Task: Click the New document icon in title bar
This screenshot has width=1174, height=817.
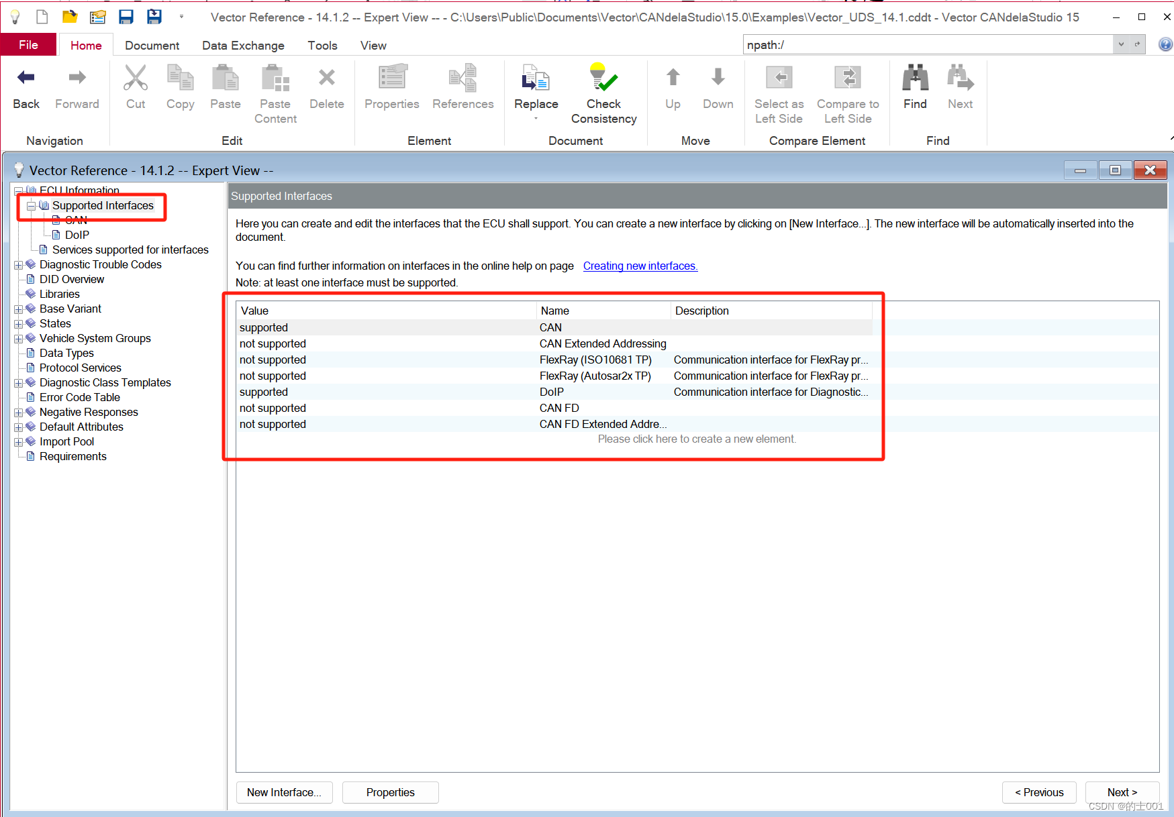Action: coord(42,17)
